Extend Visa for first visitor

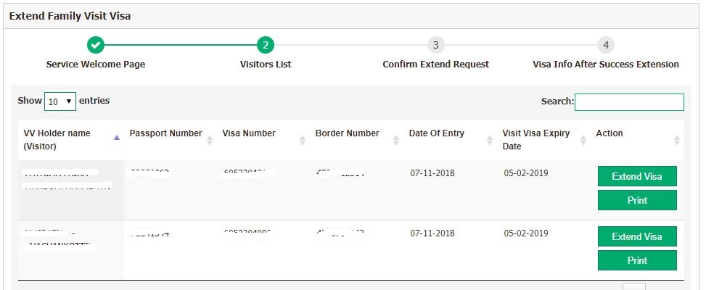(637, 176)
